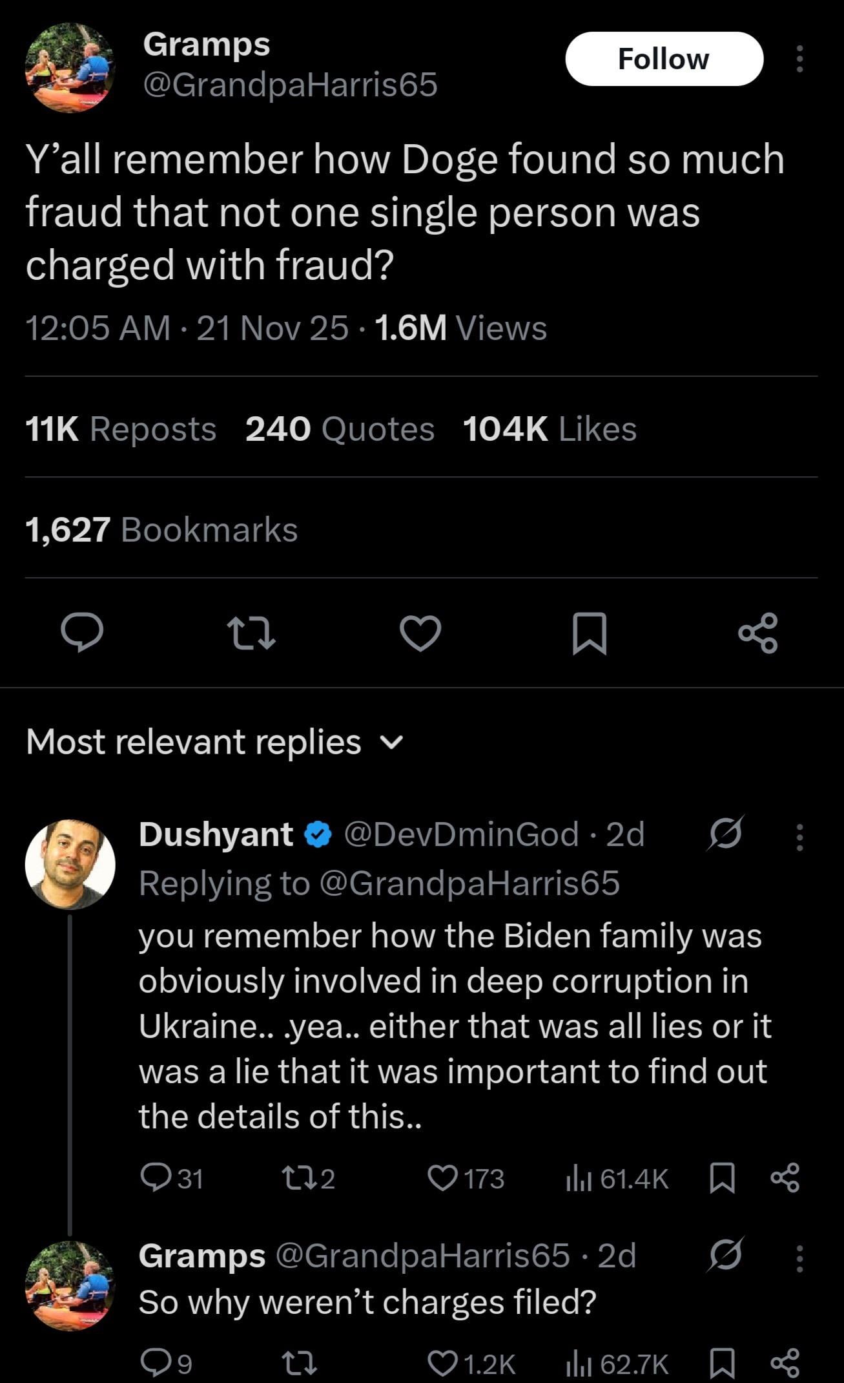This screenshot has width=844, height=1383.
Task: Share Gramps' reply about charges filed
Action: coord(785,1363)
